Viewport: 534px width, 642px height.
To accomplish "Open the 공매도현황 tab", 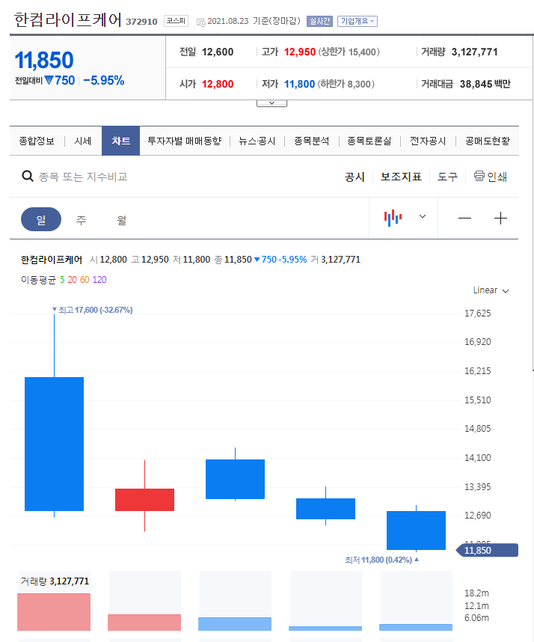I will pos(488,141).
